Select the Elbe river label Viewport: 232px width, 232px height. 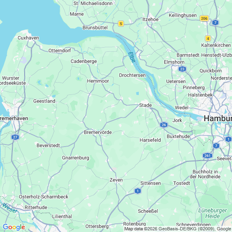132,57
